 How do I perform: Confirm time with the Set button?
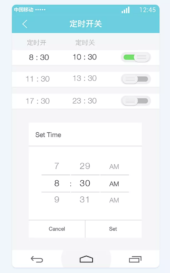click(113, 229)
